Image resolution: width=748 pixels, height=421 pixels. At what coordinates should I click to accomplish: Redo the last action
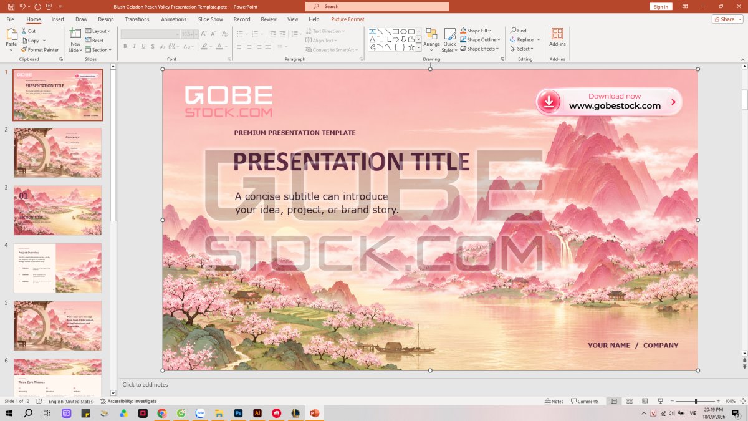point(37,7)
